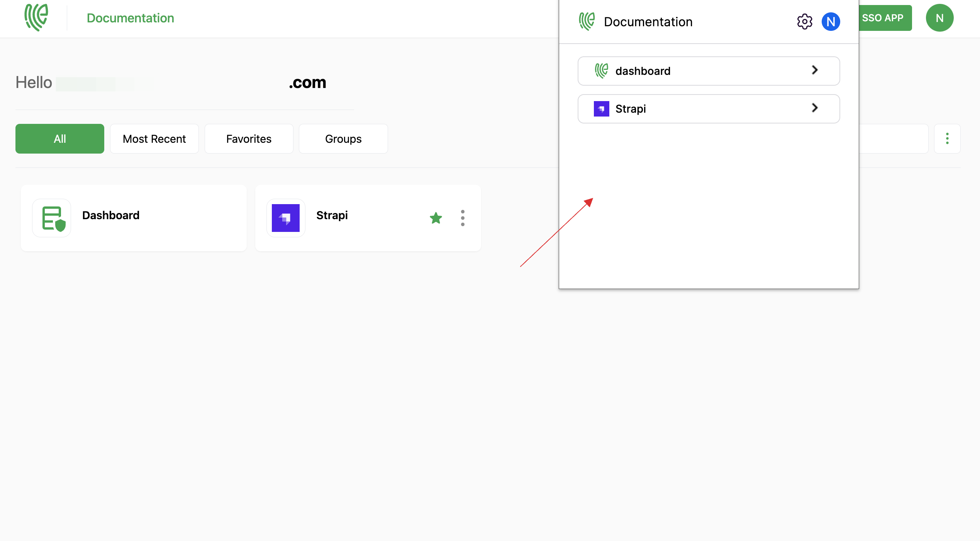Click the green fingerprint logo in header
The height and width of the screenshot is (541, 980).
tap(36, 18)
